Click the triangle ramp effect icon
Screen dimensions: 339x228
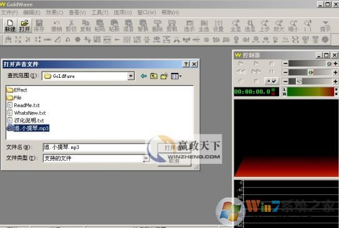(x=57, y=39)
